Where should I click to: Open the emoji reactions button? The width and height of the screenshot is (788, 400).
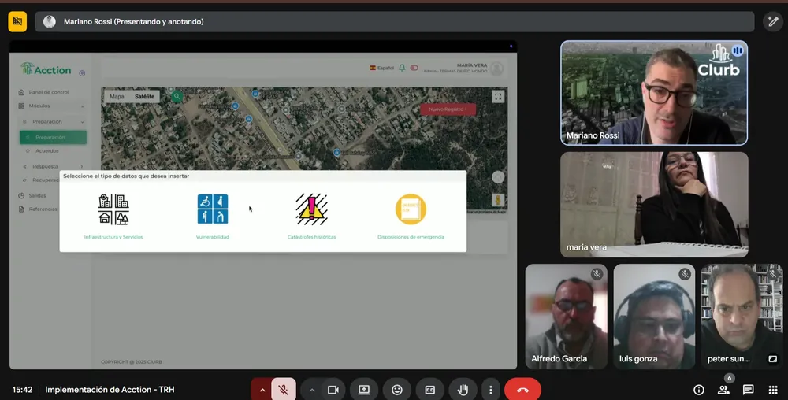click(x=397, y=390)
